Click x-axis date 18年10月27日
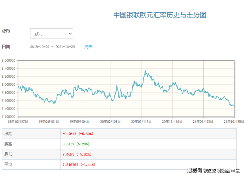 click(x=18, y=121)
